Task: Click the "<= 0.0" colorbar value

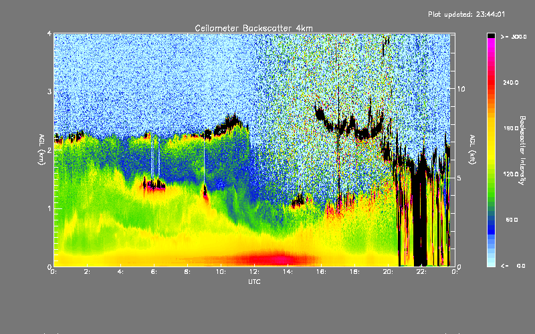Action: pyautogui.click(x=513, y=266)
